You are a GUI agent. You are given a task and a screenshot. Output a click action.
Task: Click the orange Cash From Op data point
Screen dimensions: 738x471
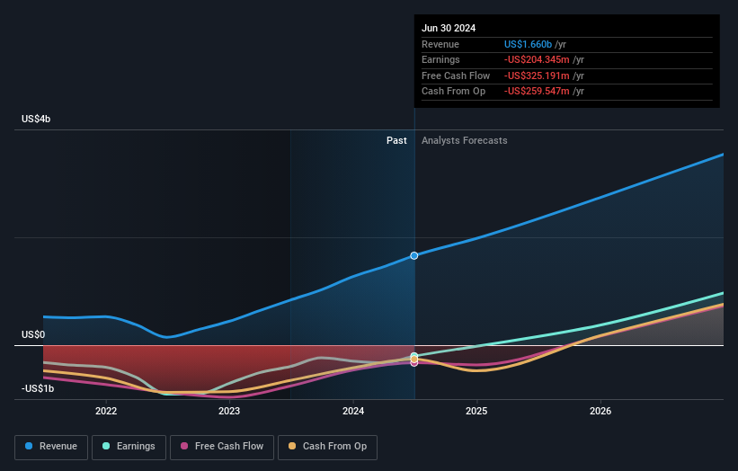414,360
